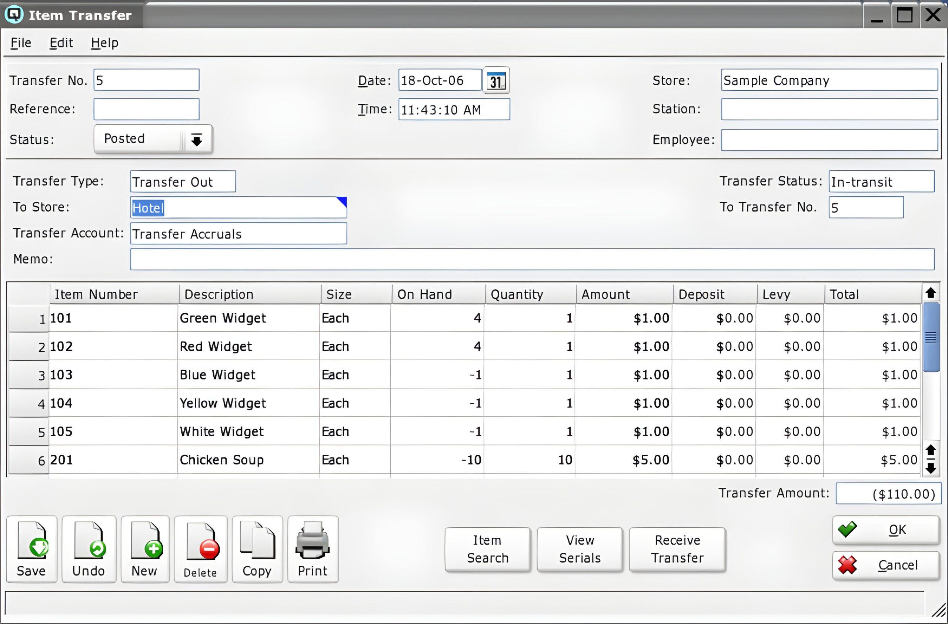Click the Time field showing 11:43:10 AM
This screenshot has height=624, width=948.
[454, 109]
